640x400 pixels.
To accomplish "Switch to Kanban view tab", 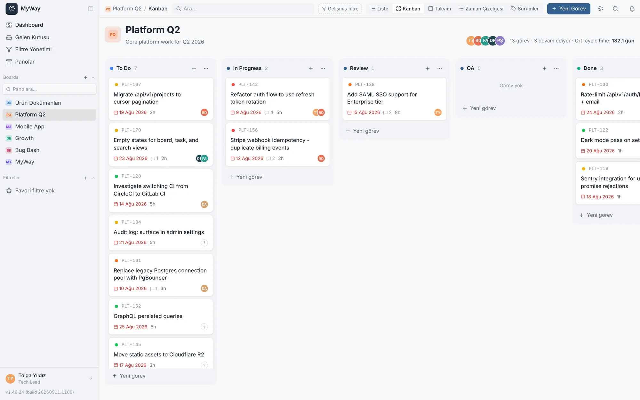I will pos(408,9).
